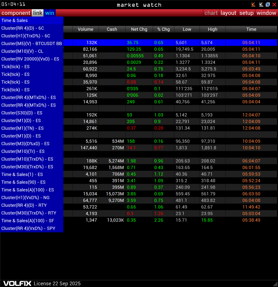Choose Cluster(M10)(Tr) - ES entry
The width and height of the screenshot is (278, 287).
click(32, 151)
